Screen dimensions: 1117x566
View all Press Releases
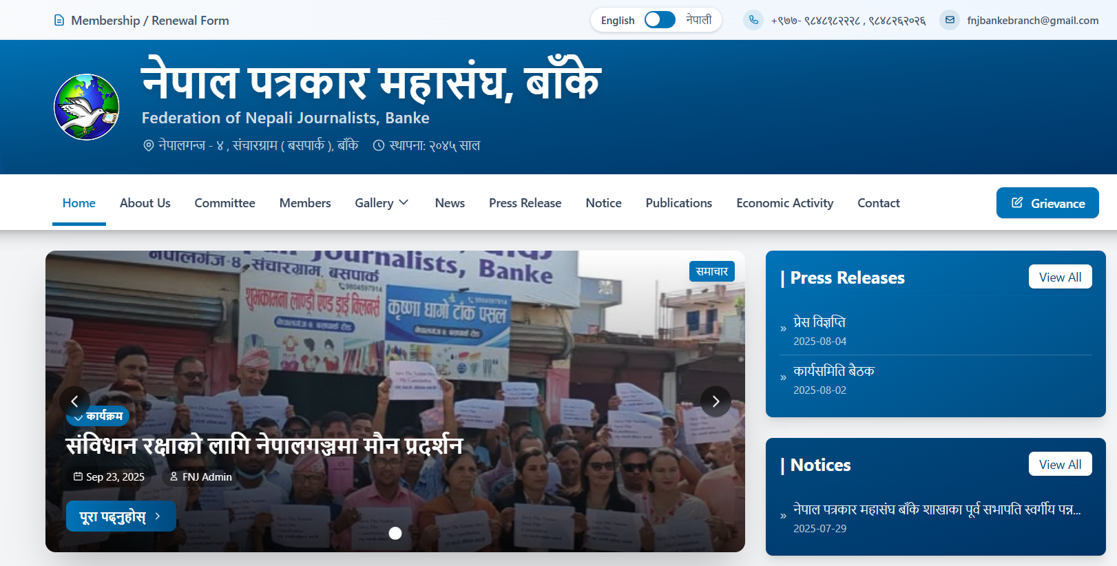coord(1060,277)
